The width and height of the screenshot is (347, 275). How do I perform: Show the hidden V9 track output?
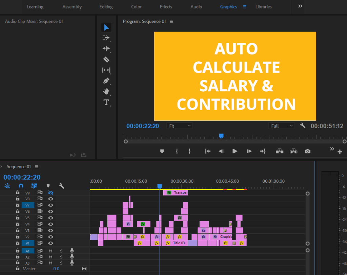tap(51, 193)
